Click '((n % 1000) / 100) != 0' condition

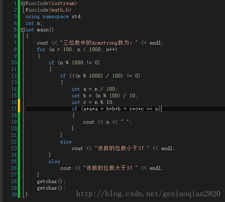click(105, 76)
